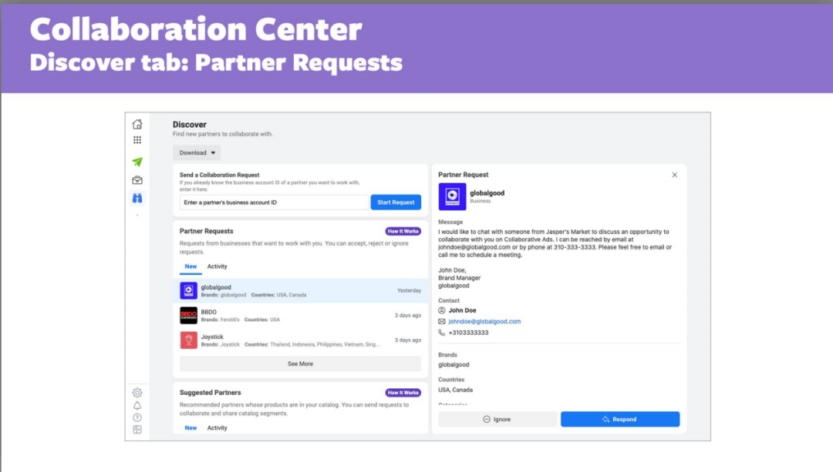Select the BBDO logo in requests list
Viewport: 833px width, 472px height.
coord(189,316)
